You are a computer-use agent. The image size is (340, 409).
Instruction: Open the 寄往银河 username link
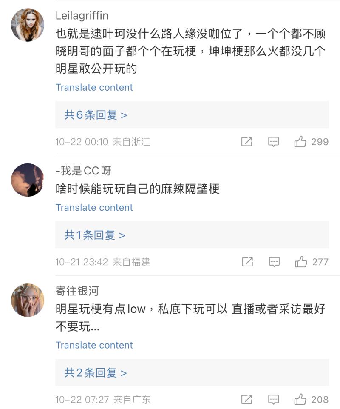(x=77, y=291)
